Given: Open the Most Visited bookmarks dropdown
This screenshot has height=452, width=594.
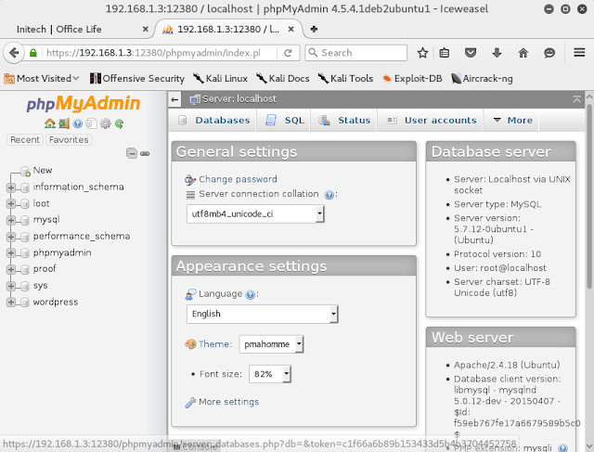Looking at the screenshot, I should (42, 79).
